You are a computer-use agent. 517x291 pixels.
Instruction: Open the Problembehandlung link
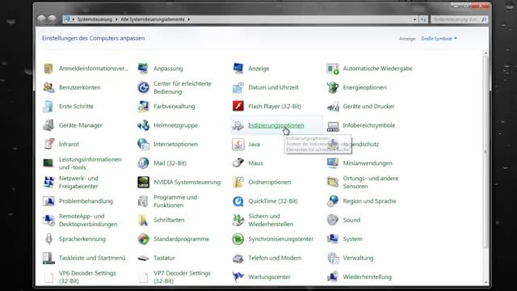pos(86,201)
